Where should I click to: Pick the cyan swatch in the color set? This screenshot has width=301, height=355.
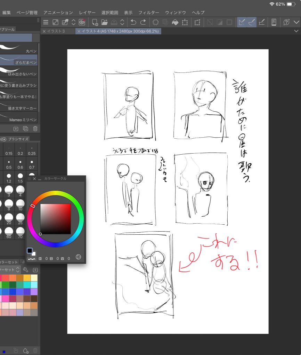pyautogui.click(x=27, y=285)
